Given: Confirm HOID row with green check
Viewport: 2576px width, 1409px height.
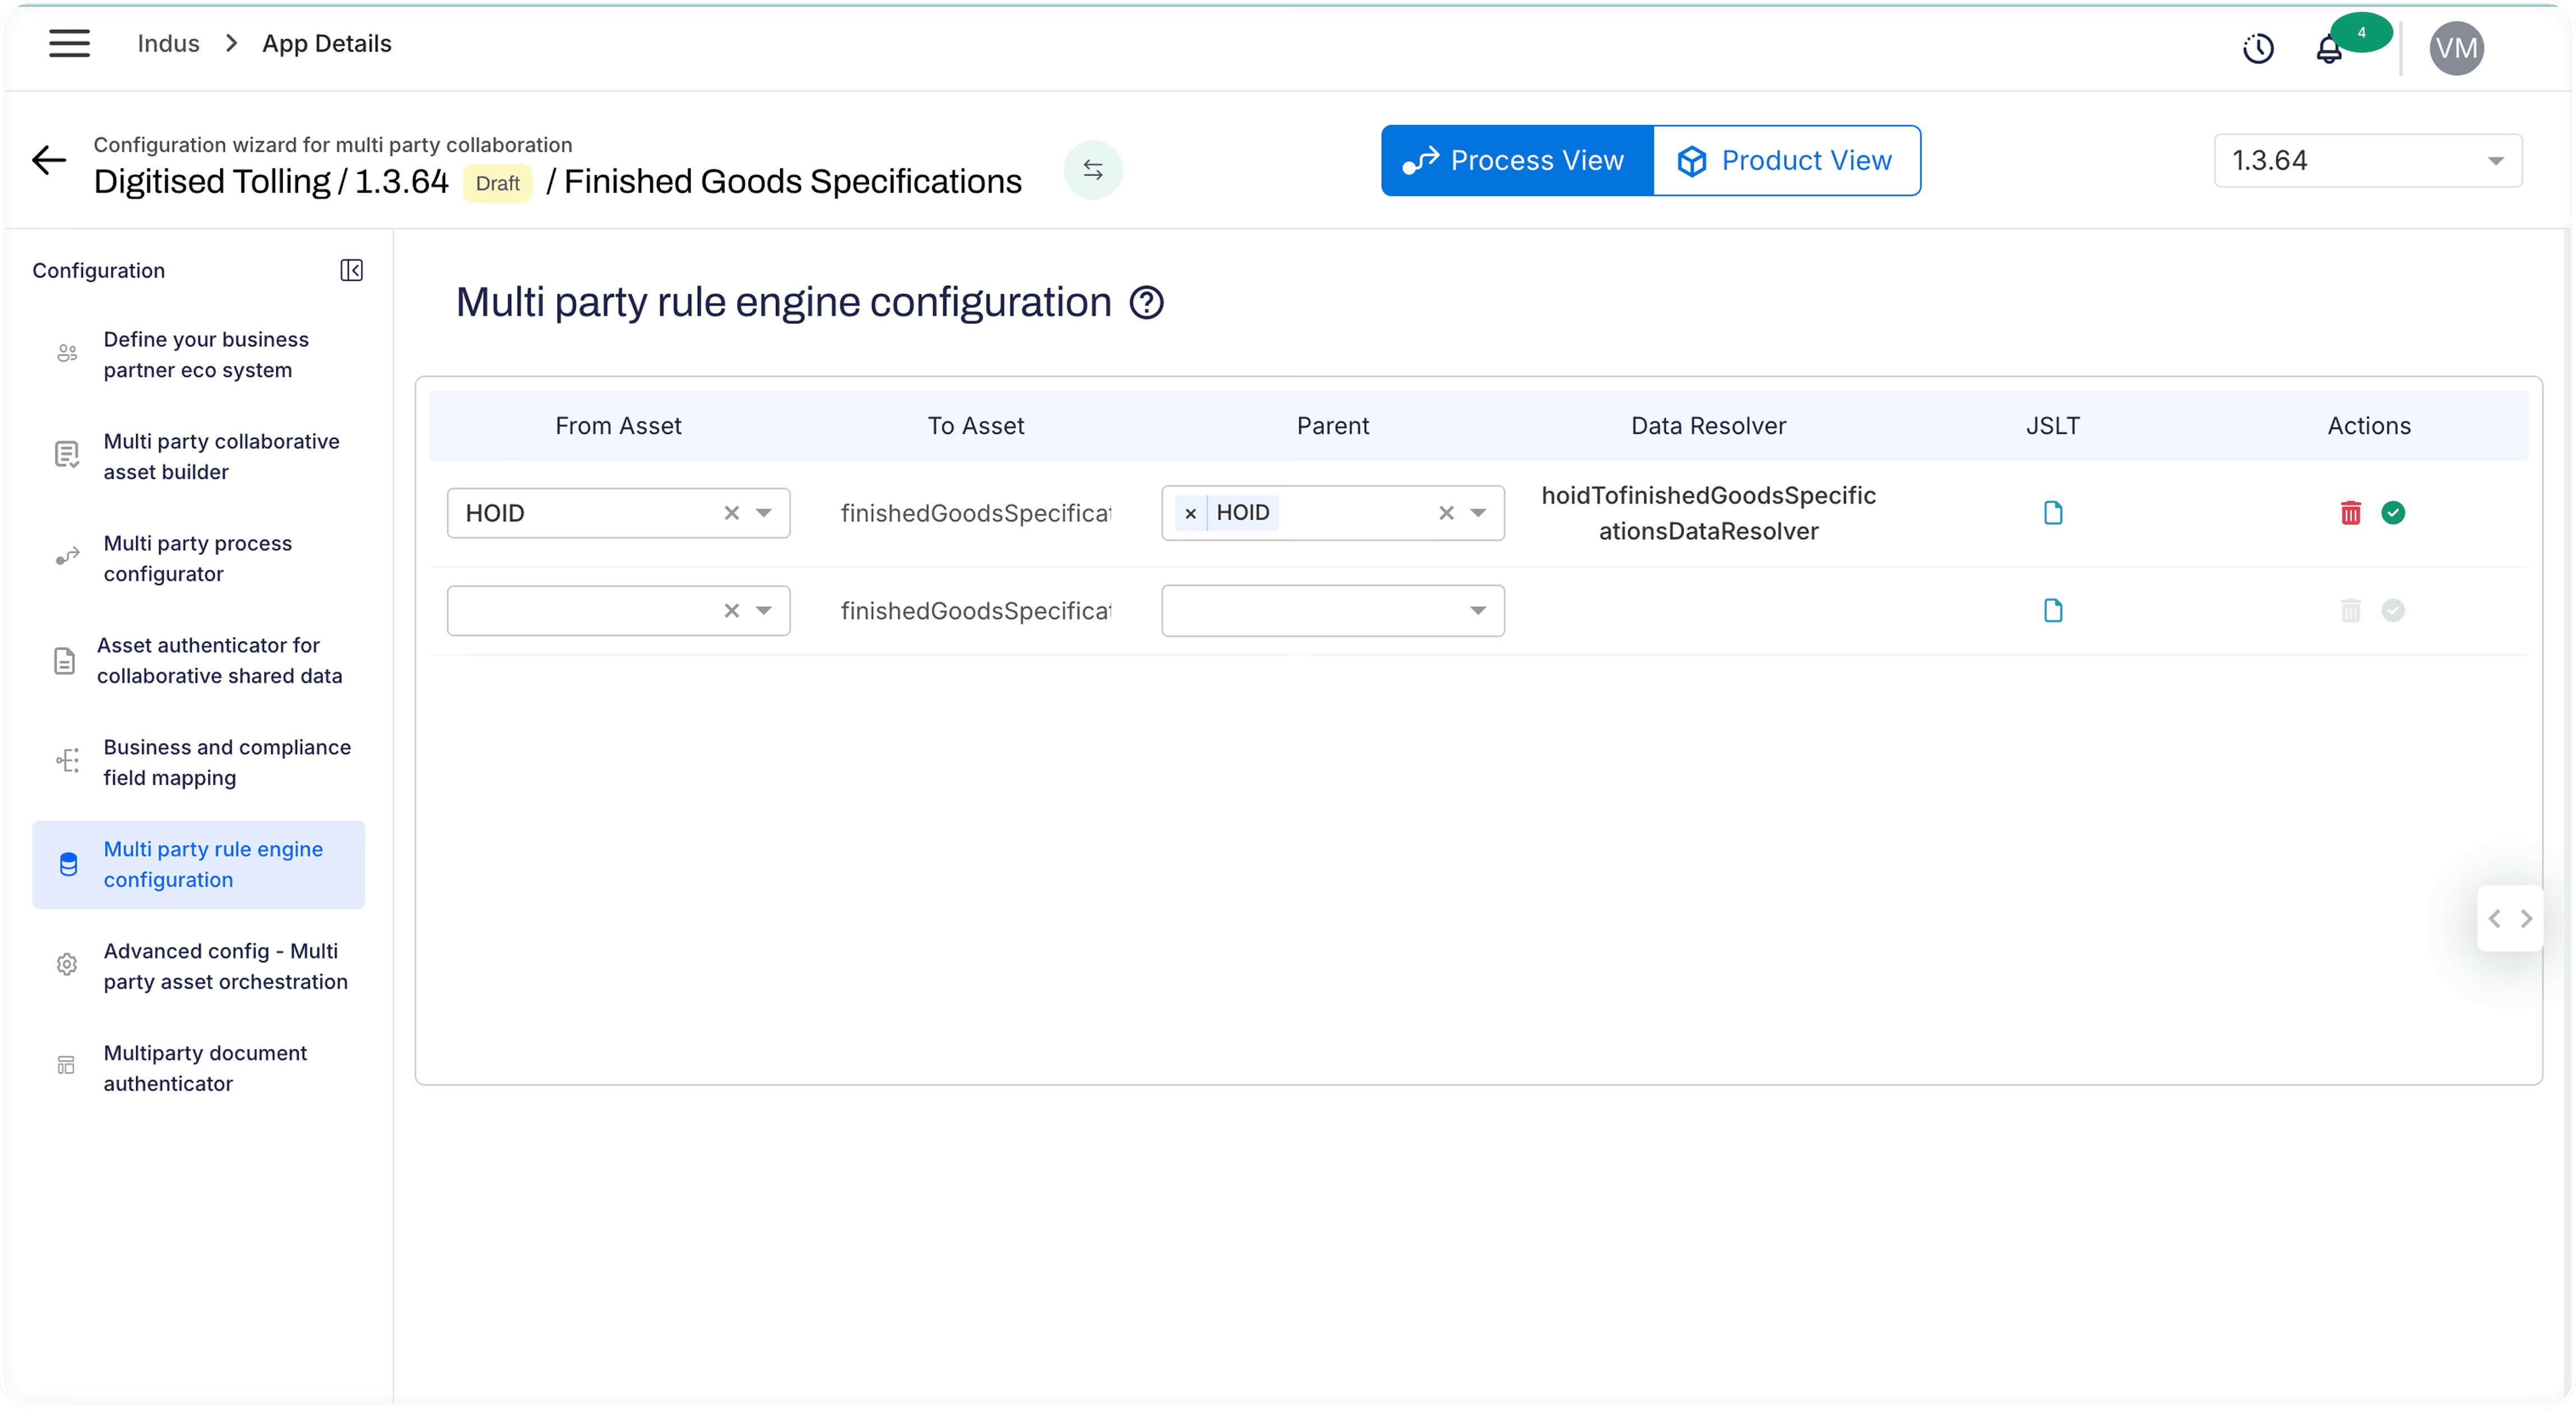Looking at the screenshot, I should pyautogui.click(x=2393, y=513).
